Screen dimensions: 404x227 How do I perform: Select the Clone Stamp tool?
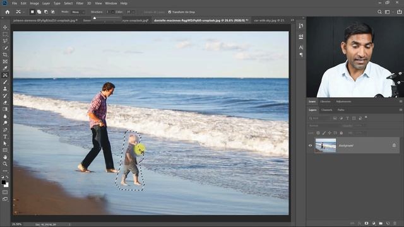click(x=5, y=89)
